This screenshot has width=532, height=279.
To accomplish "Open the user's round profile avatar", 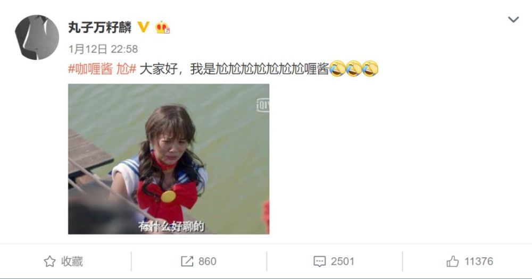I will click(x=37, y=37).
